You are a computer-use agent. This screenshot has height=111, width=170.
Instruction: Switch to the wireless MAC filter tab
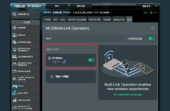pos(77,19)
